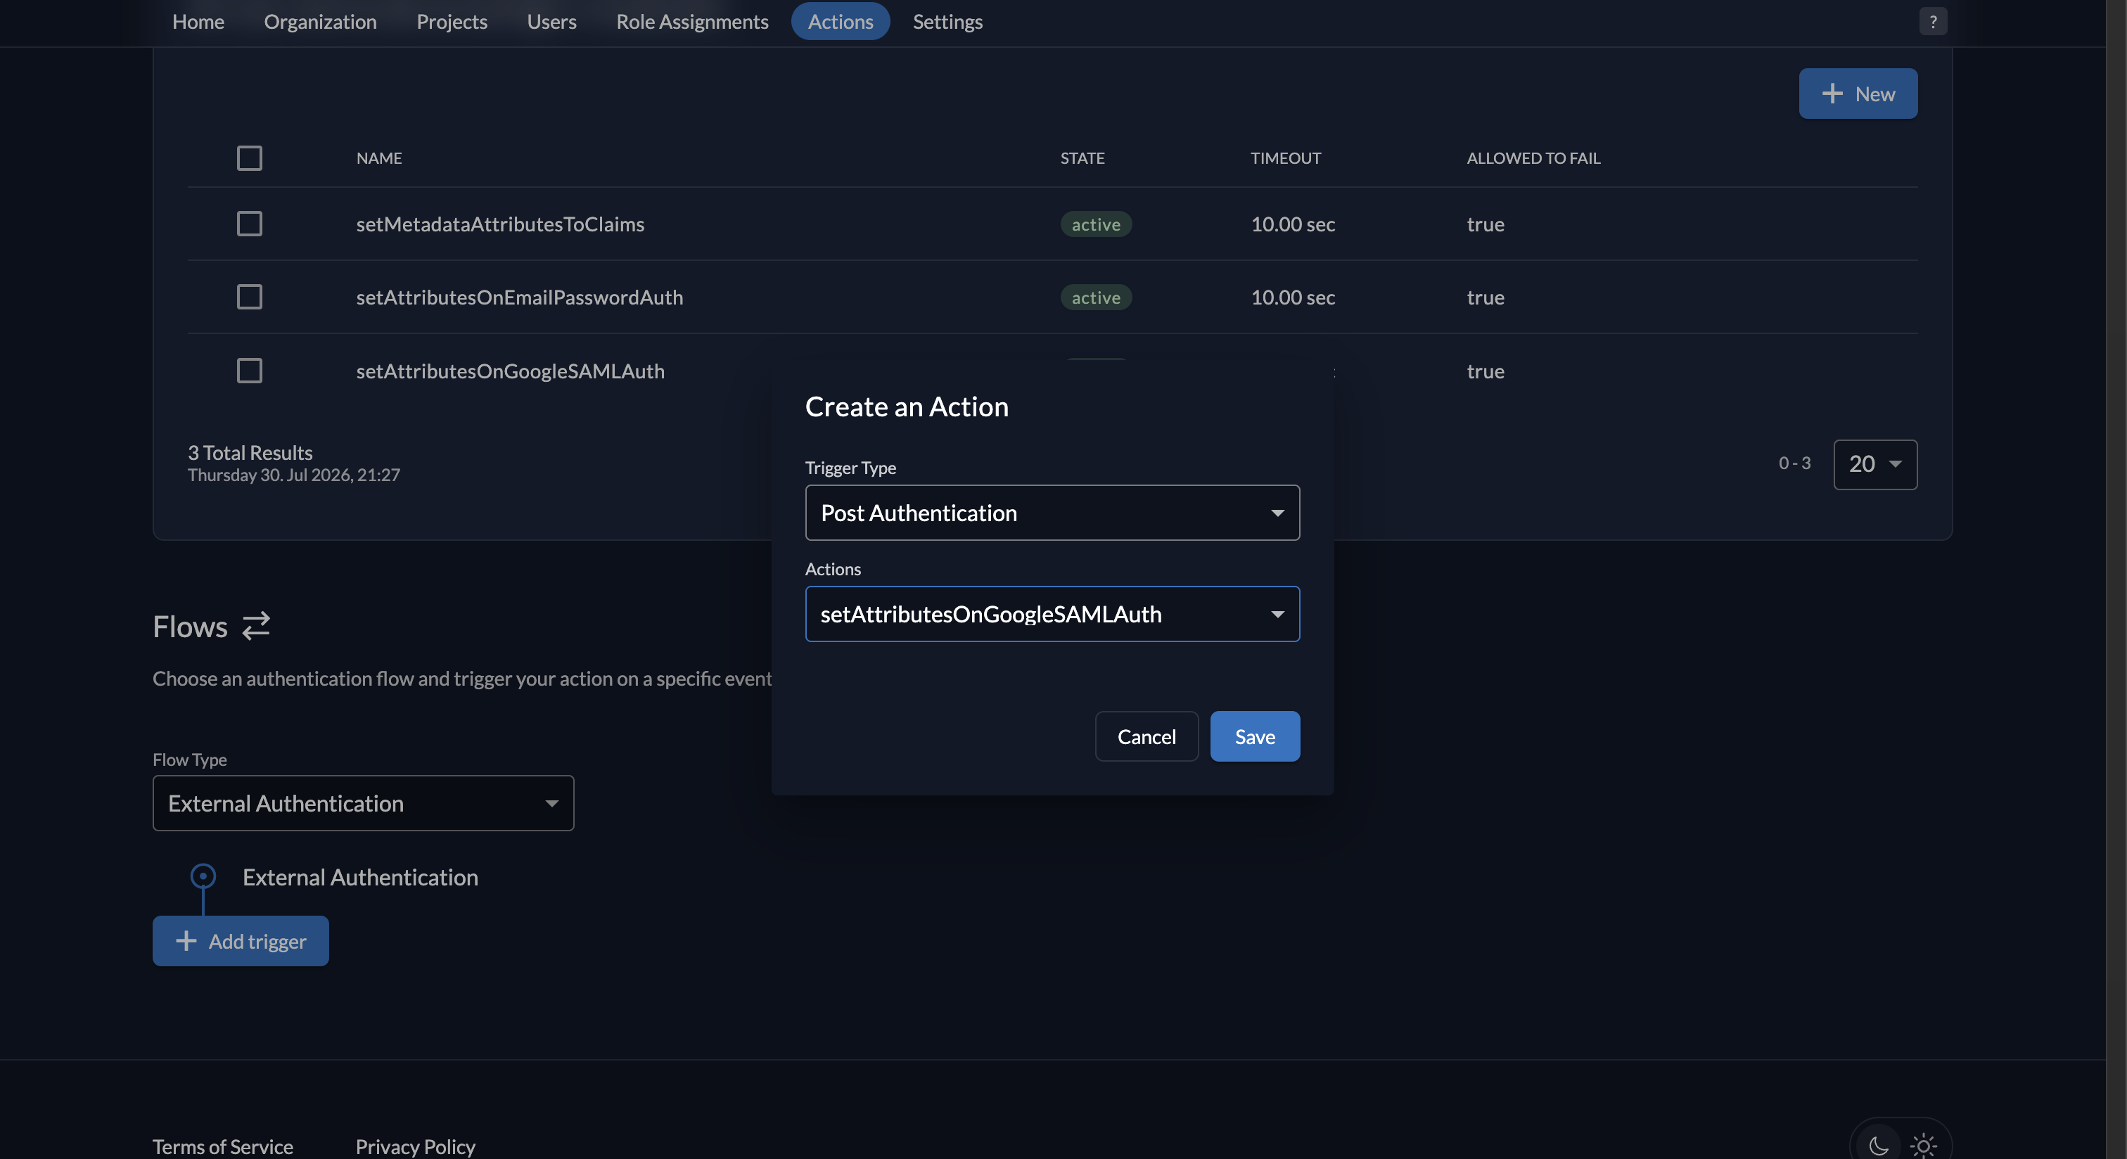
Task: Click the Flows swap arrows icon
Action: coord(256,626)
